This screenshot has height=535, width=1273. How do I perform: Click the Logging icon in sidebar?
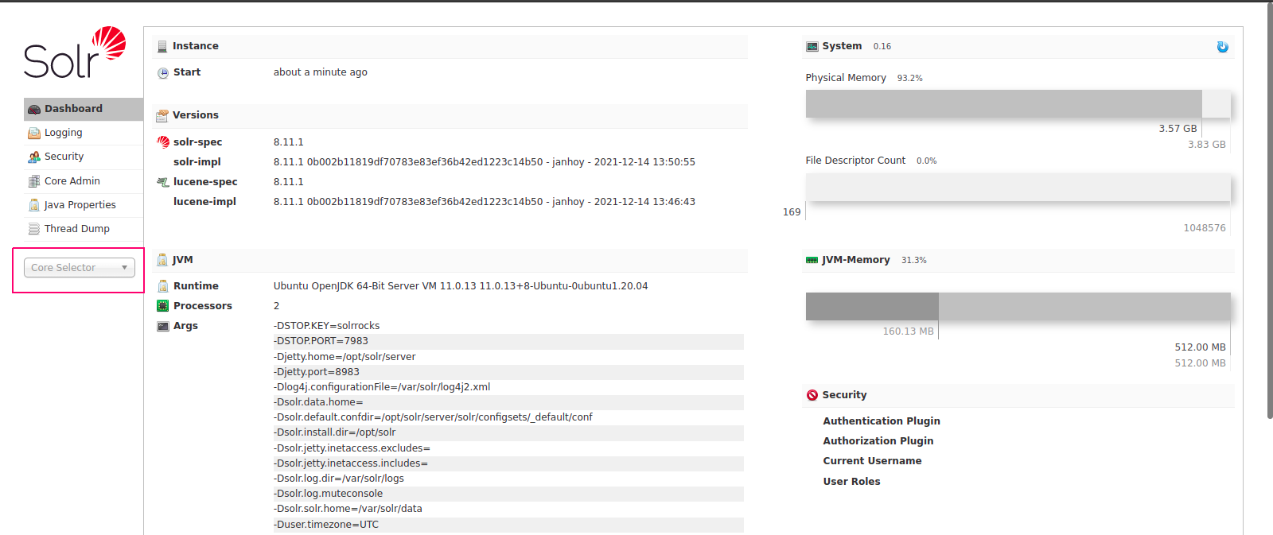pyautogui.click(x=34, y=133)
